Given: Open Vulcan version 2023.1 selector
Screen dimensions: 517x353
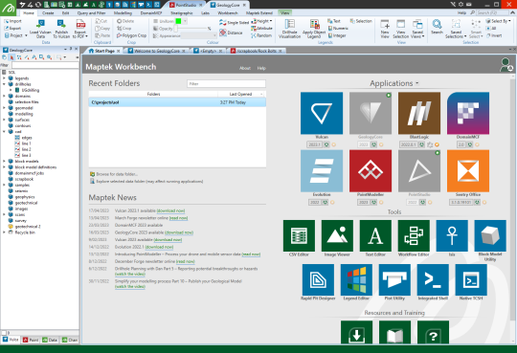Looking at the screenshot, I should coord(314,144).
